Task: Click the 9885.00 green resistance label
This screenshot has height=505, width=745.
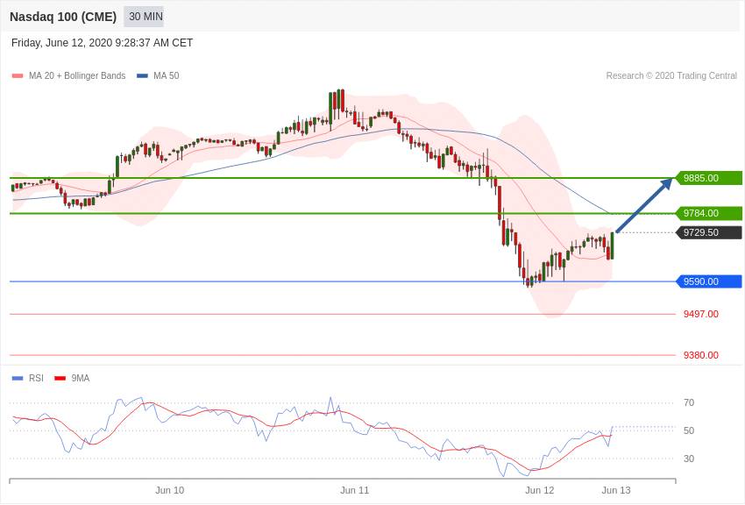Action: 709,178
